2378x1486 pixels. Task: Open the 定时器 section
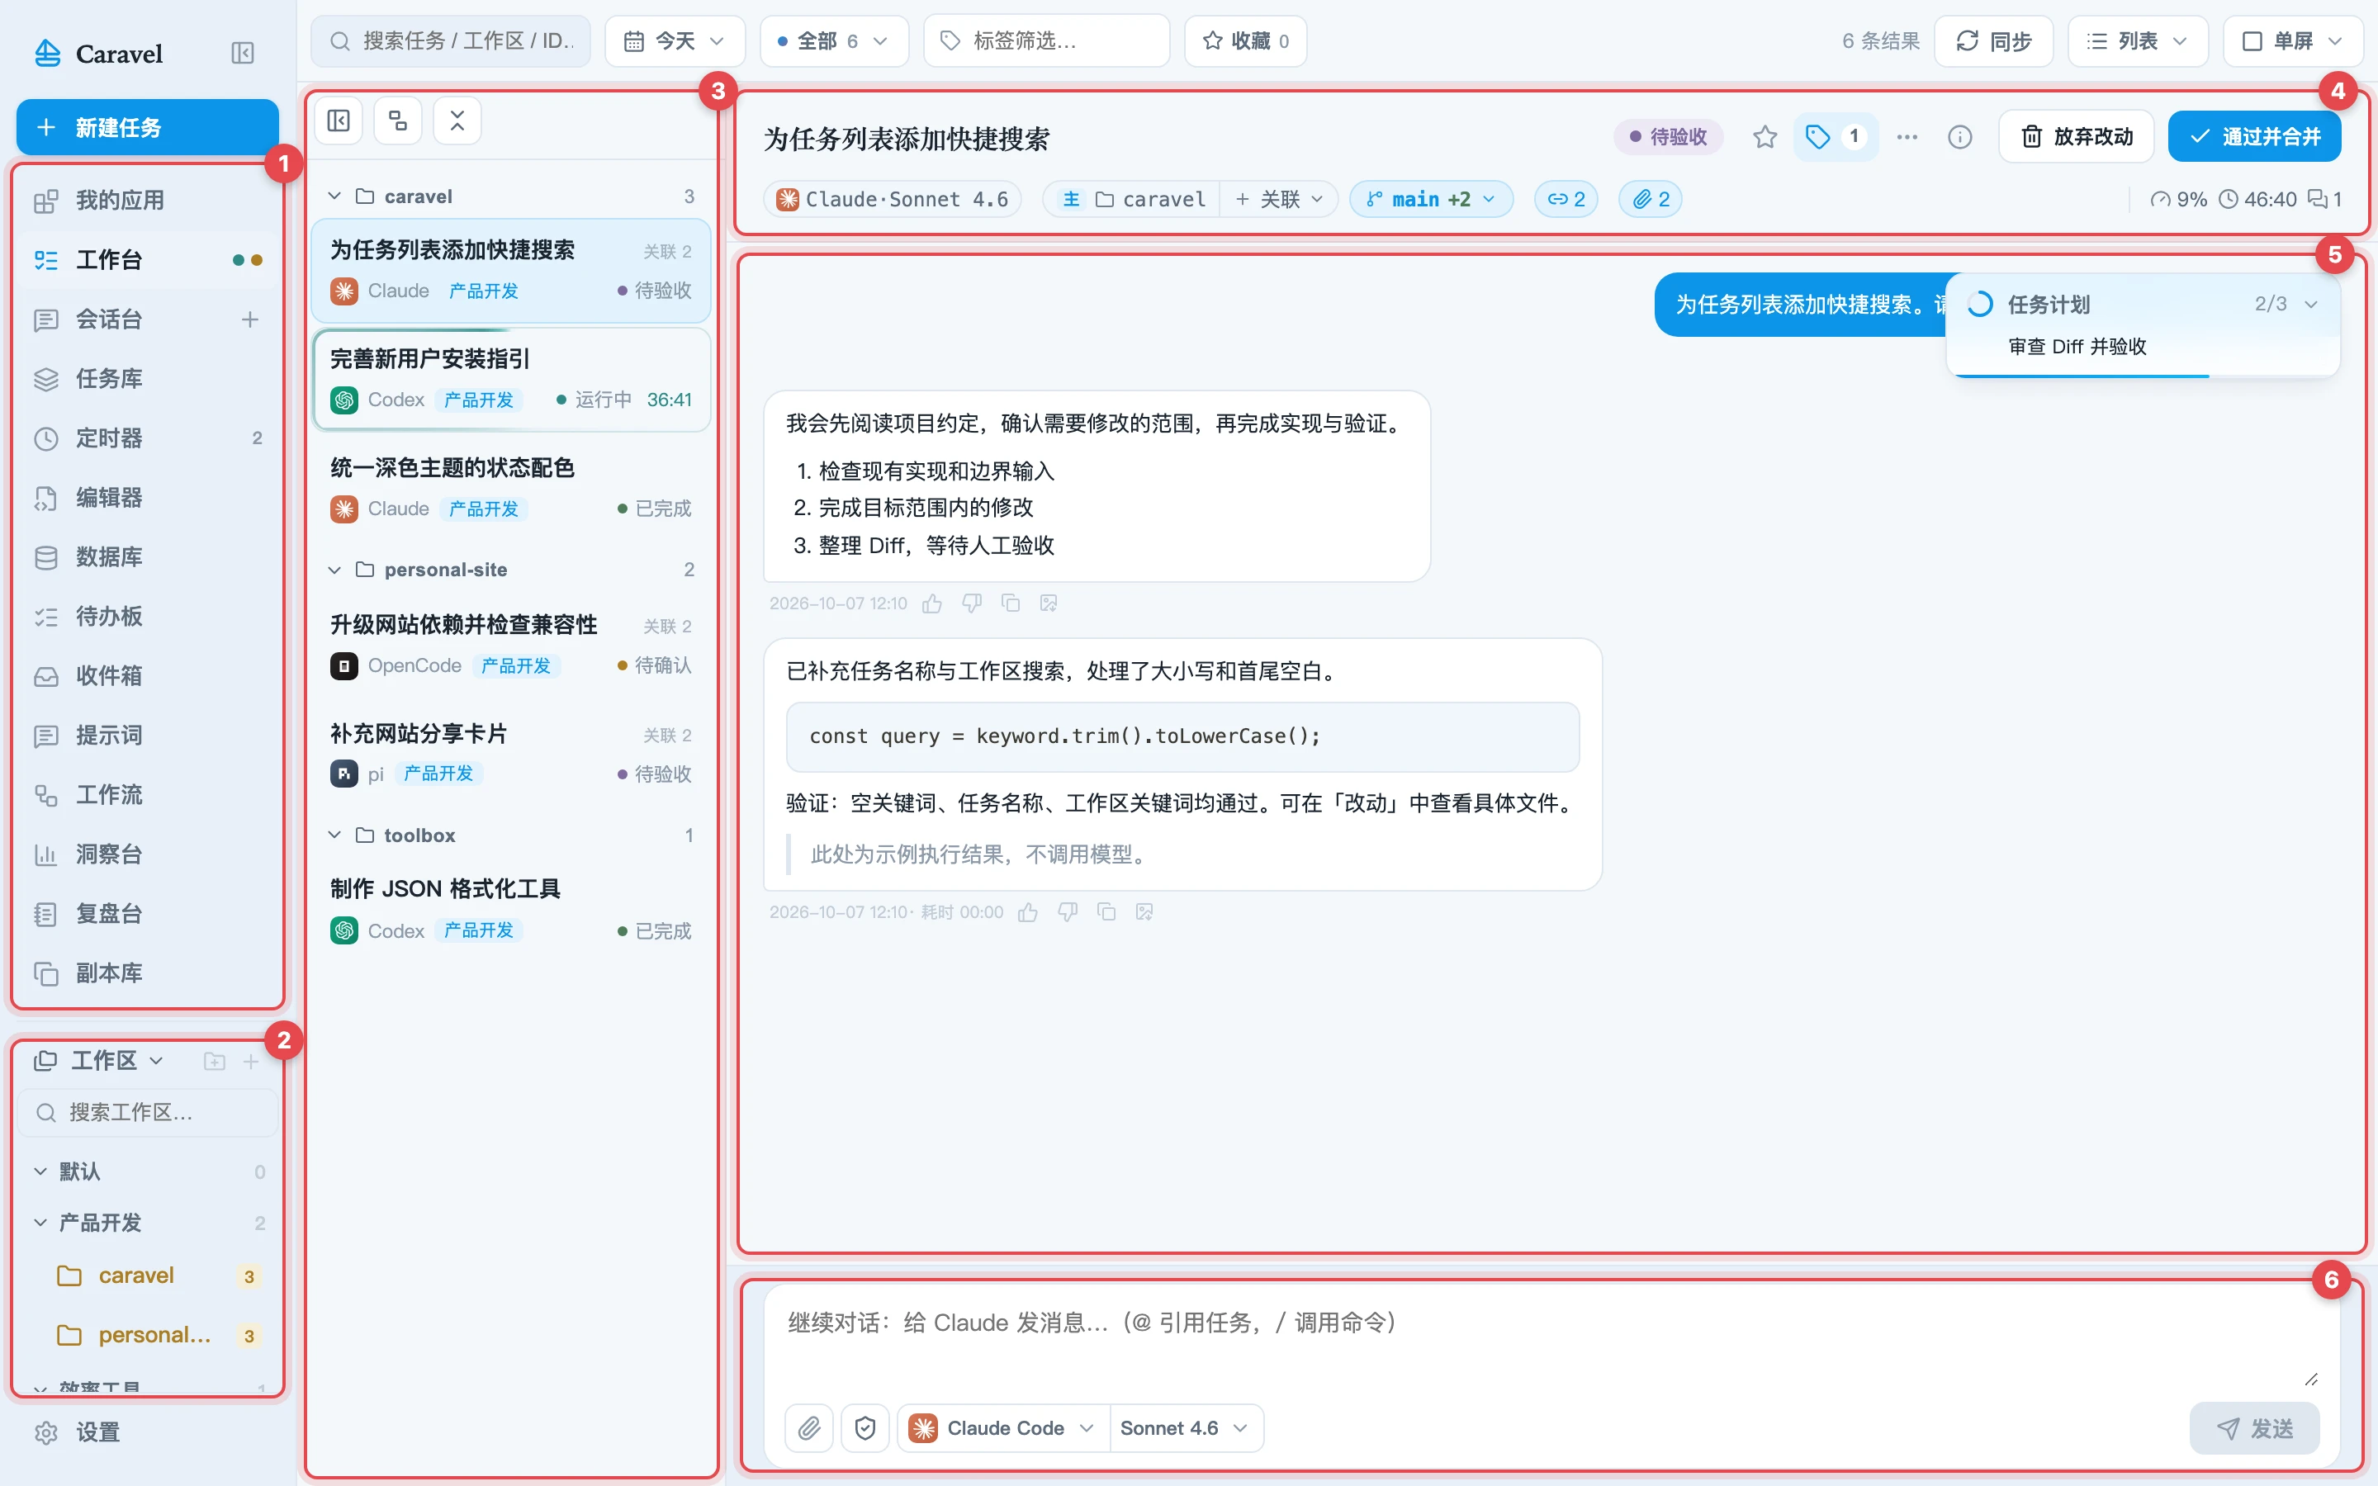(x=148, y=438)
